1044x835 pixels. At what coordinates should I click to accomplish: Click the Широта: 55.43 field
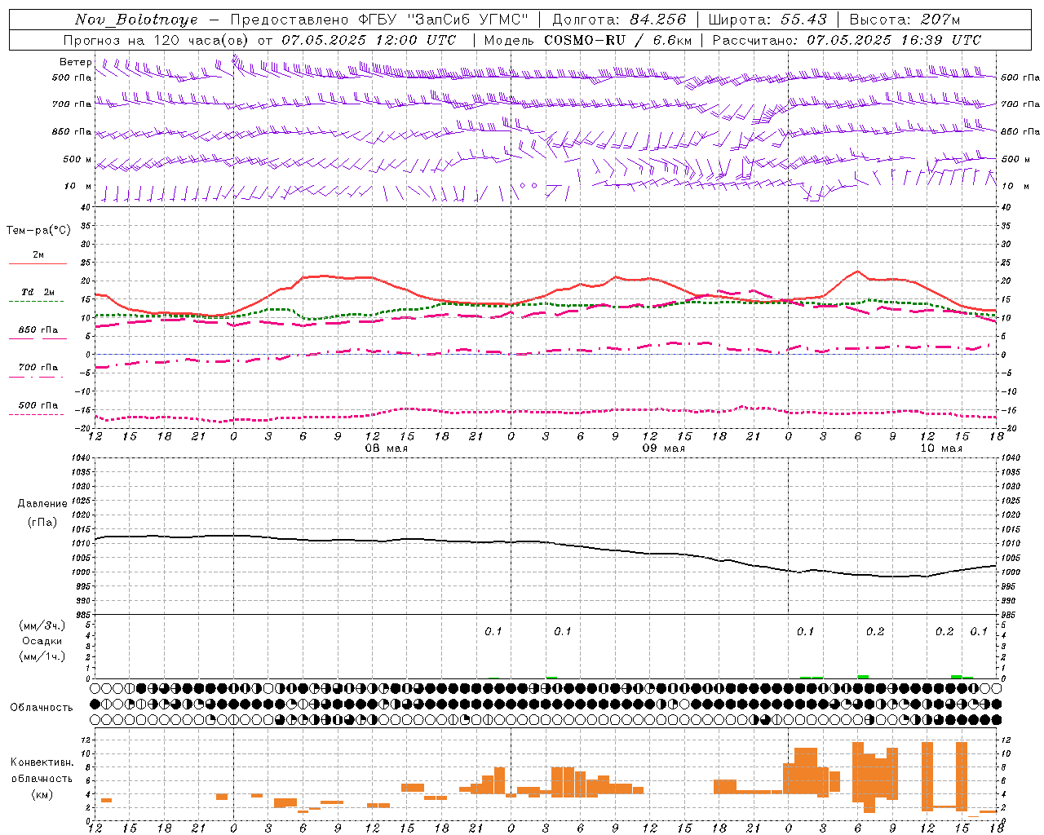pos(768,20)
